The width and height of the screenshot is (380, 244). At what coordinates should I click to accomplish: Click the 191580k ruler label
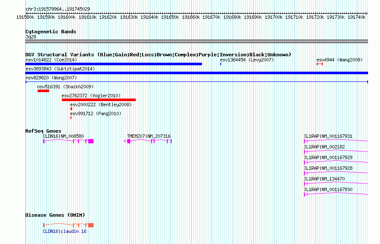(x=25, y=17)
